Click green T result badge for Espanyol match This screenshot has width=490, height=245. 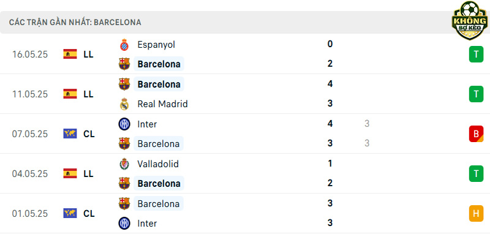476,55
